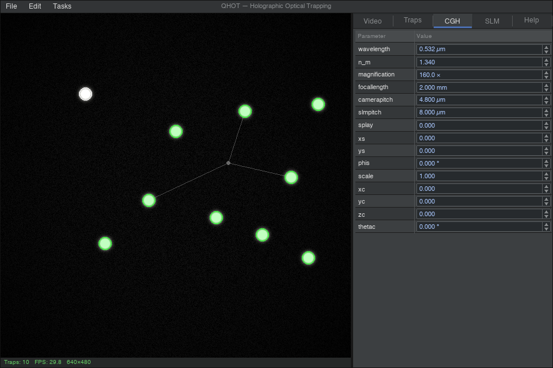Click the camerapitch spin arrows
The image size is (553, 368).
[546, 100]
